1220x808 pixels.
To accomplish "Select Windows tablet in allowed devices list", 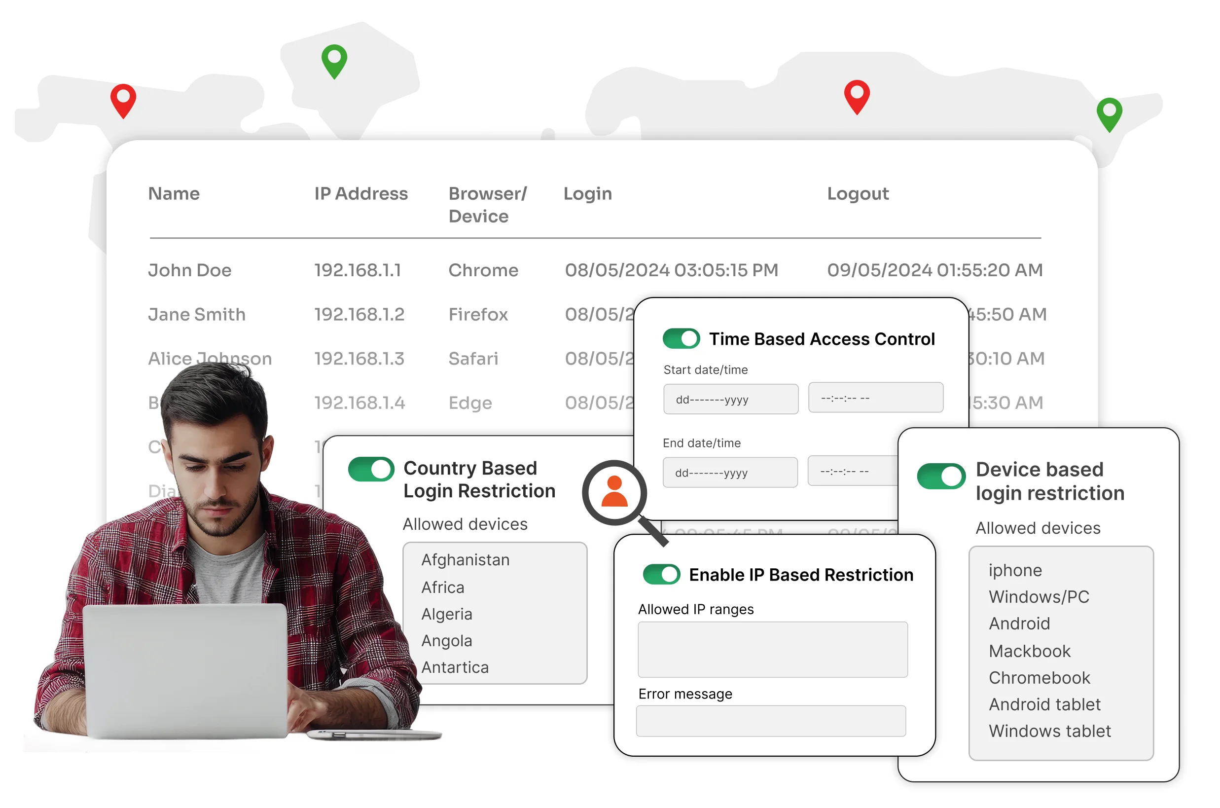I will [1049, 731].
